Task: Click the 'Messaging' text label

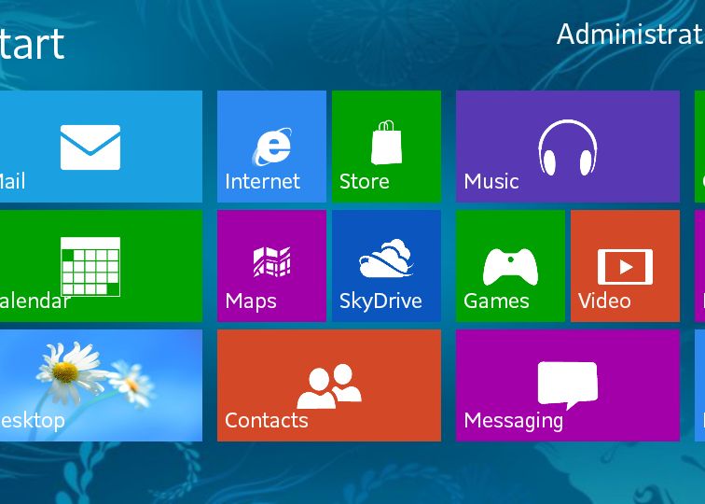Action: point(513,421)
